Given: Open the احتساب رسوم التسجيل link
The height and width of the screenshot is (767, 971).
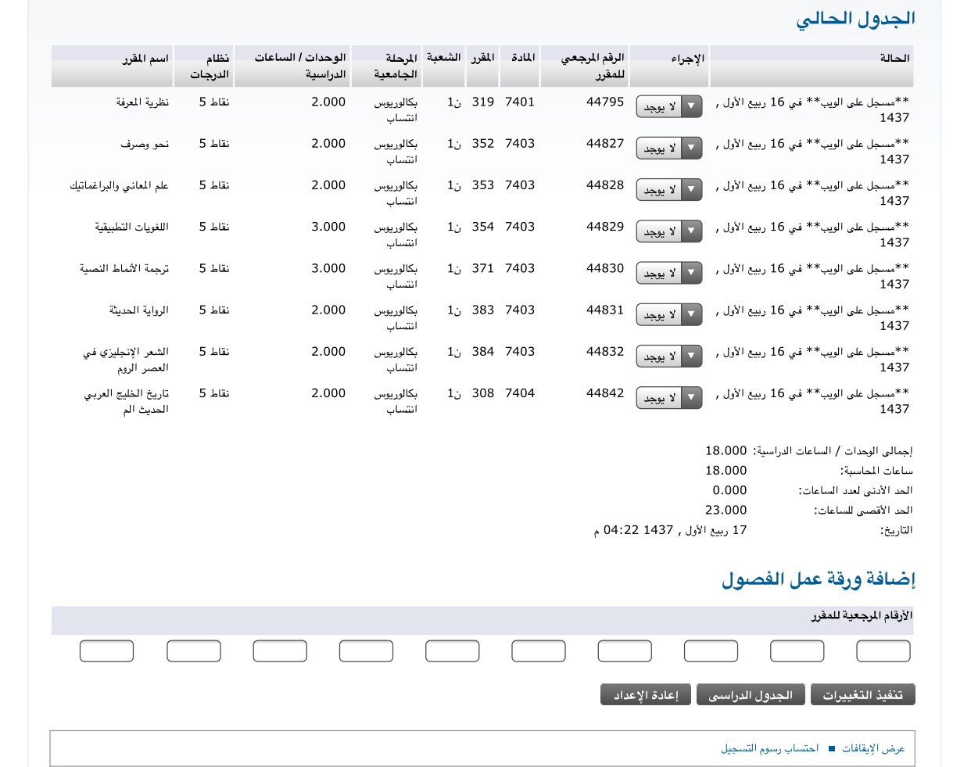Looking at the screenshot, I should (x=769, y=748).
